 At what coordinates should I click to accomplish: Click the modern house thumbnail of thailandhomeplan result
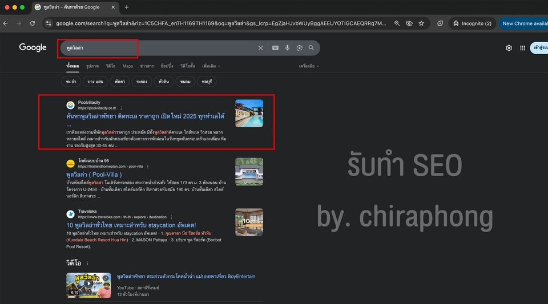click(249, 172)
